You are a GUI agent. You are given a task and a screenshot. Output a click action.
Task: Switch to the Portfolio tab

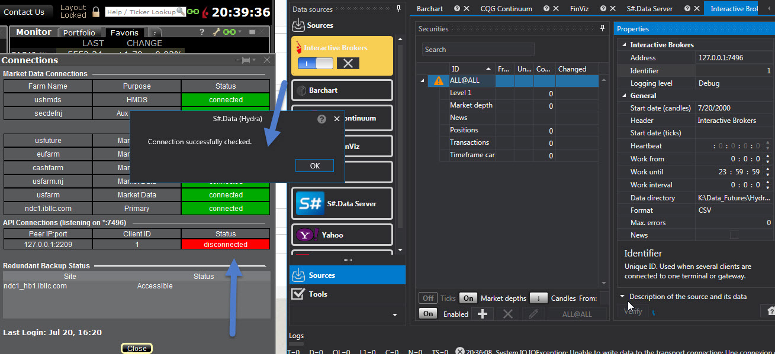click(x=79, y=33)
